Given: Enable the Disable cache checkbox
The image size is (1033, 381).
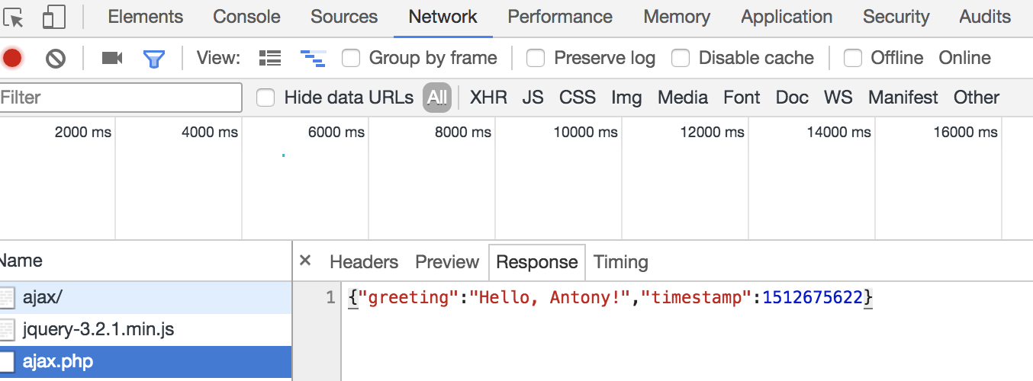Looking at the screenshot, I should [x=681, y=58].
